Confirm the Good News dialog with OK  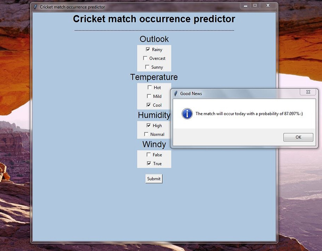[x=298, y=137]
